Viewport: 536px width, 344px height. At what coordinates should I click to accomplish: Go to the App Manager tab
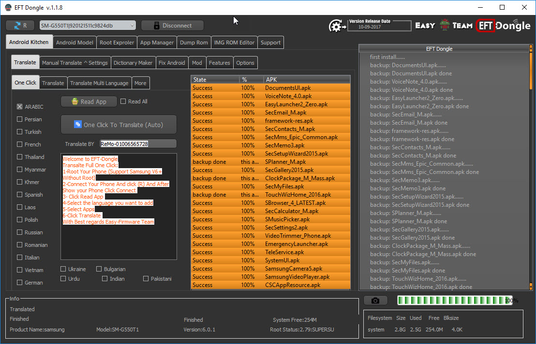(x=157, y=43)
